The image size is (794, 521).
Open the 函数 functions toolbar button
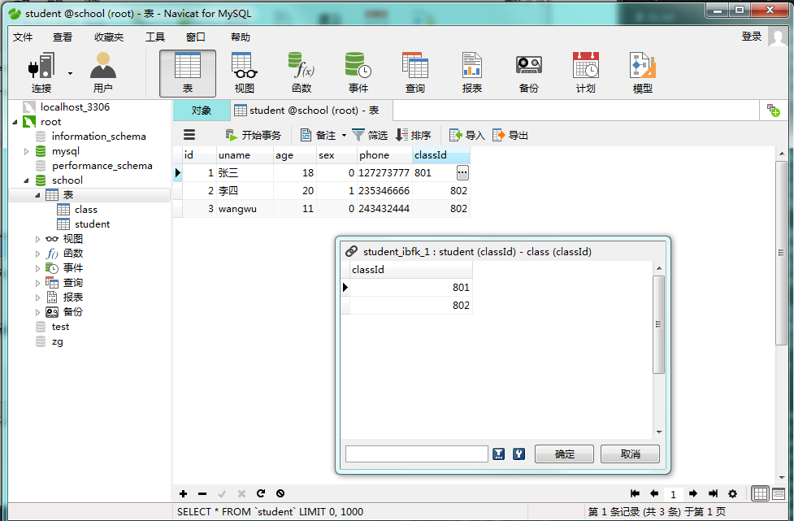302,73
